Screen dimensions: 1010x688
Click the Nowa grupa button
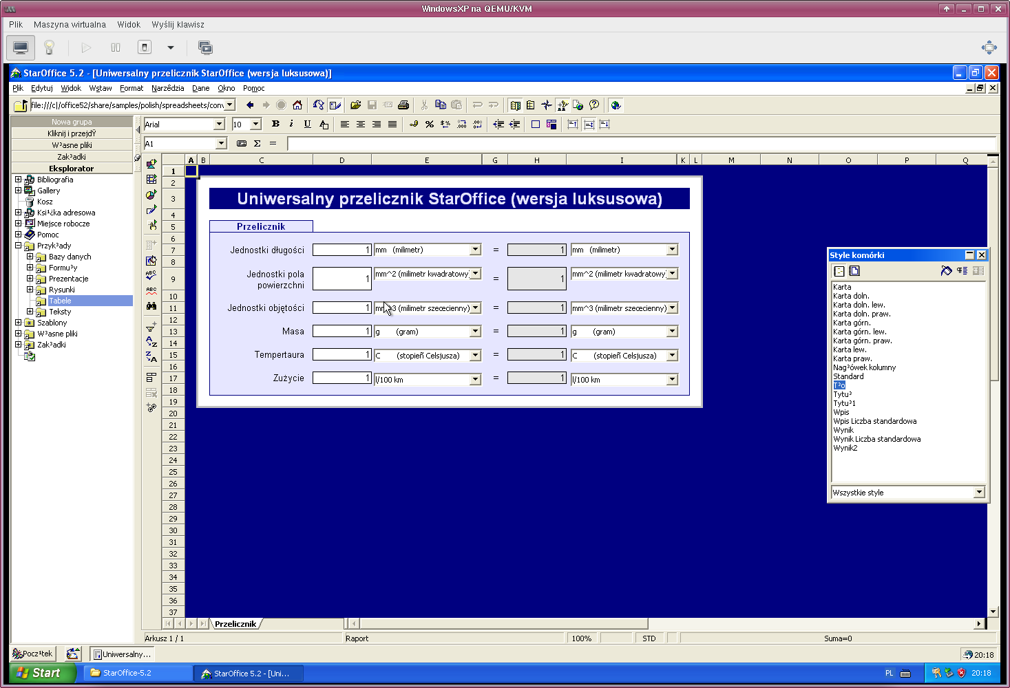tap(72, 122)
